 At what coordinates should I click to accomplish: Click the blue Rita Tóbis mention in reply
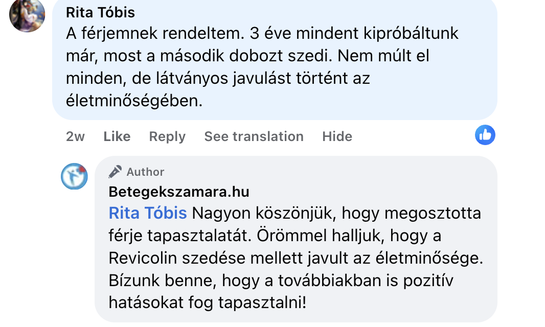coord(148,213)
